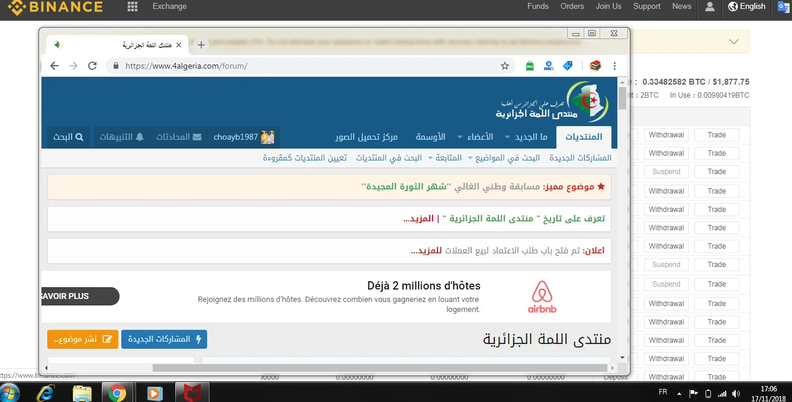Bookmark this page with the star icon
The image size is (792, 402).
point(505,66)
